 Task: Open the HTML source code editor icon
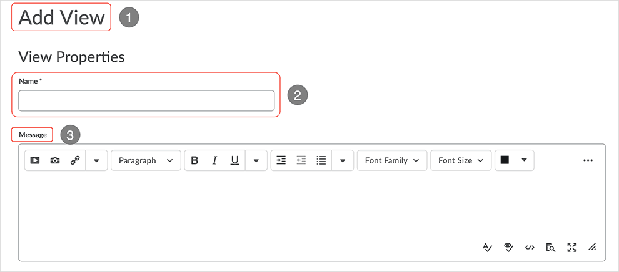coord(530,247)
